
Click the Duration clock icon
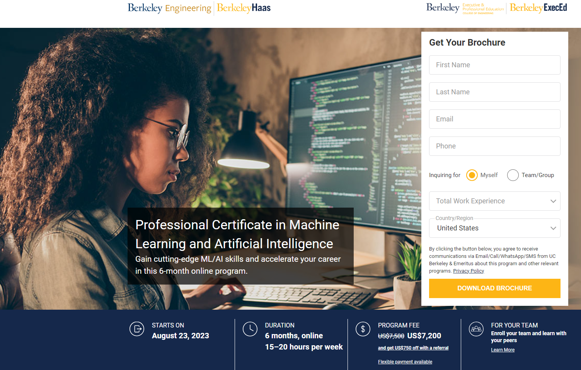pos(250,329)
